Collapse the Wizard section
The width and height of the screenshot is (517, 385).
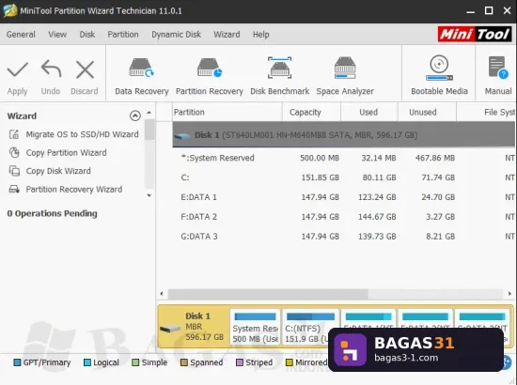coord(134,115)
